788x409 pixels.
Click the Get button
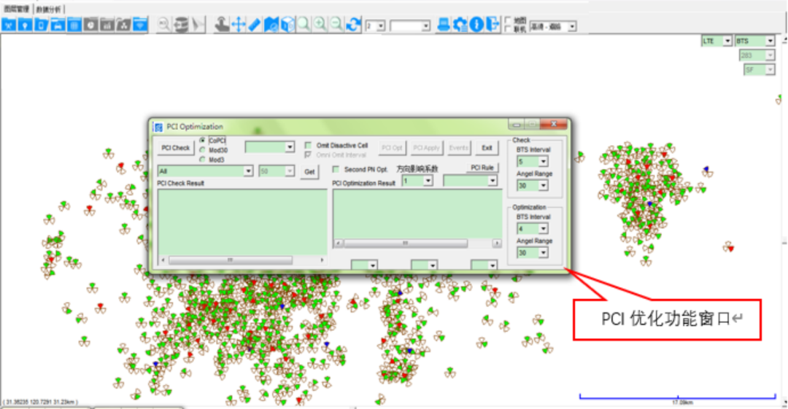(x=309, y=172)
